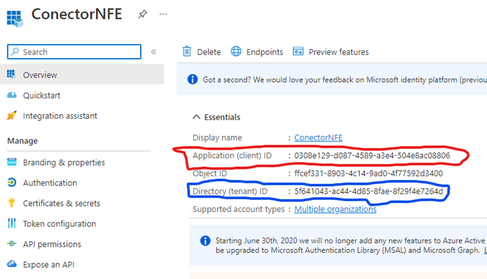Click the Object ID label

point(210,173)
